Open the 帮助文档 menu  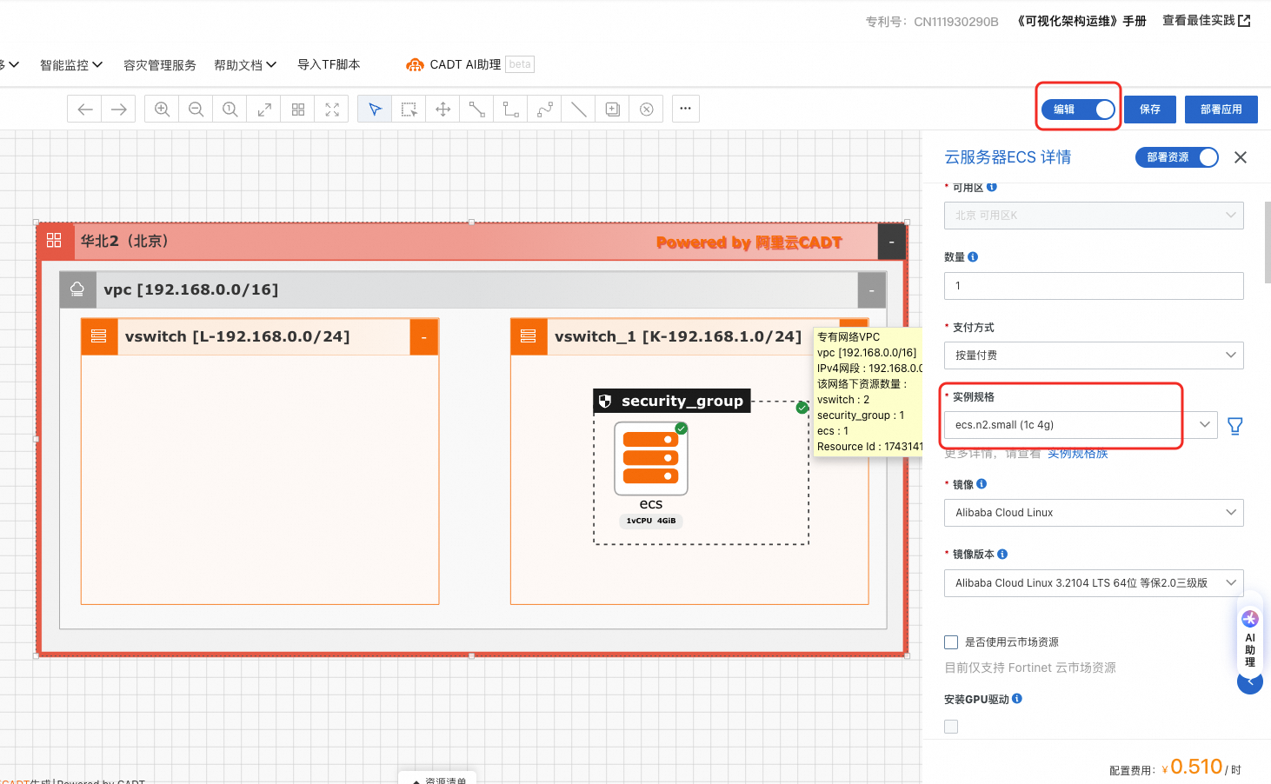click(x=245, y=65)
